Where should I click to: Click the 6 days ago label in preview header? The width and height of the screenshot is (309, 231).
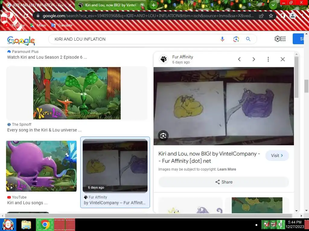pos(181,62)
